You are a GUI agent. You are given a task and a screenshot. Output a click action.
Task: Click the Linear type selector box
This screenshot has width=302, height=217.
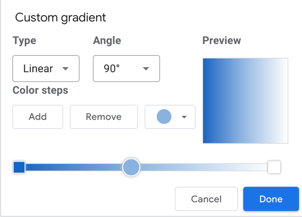click(46, 68)
